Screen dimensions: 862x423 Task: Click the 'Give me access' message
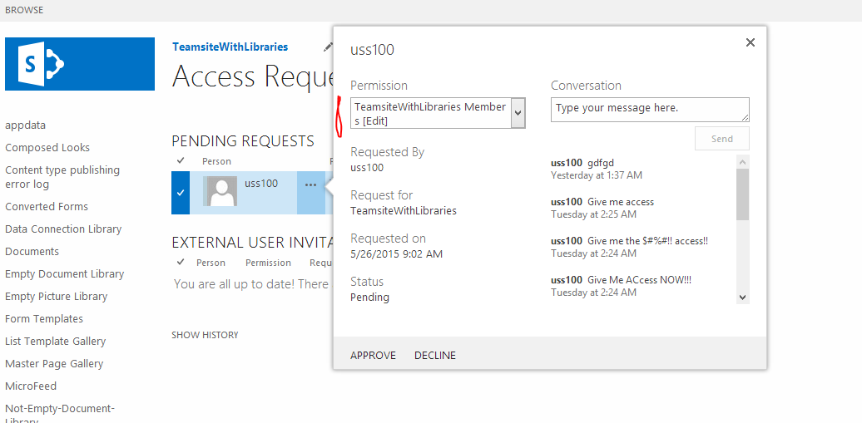621,202
